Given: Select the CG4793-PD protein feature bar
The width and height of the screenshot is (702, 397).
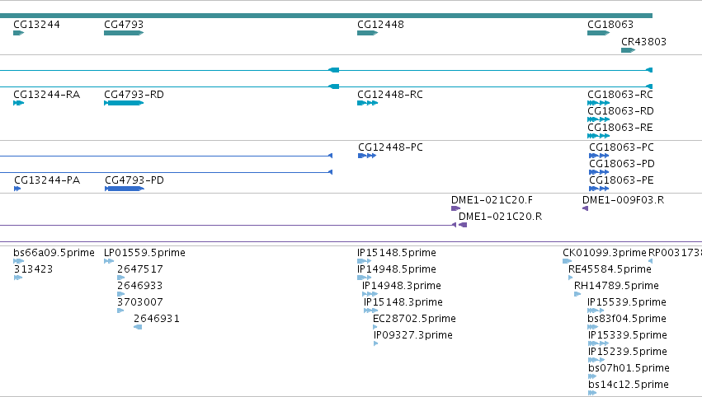Looking at the screenshot, I should pyautogui.click(x=125, y=189).
